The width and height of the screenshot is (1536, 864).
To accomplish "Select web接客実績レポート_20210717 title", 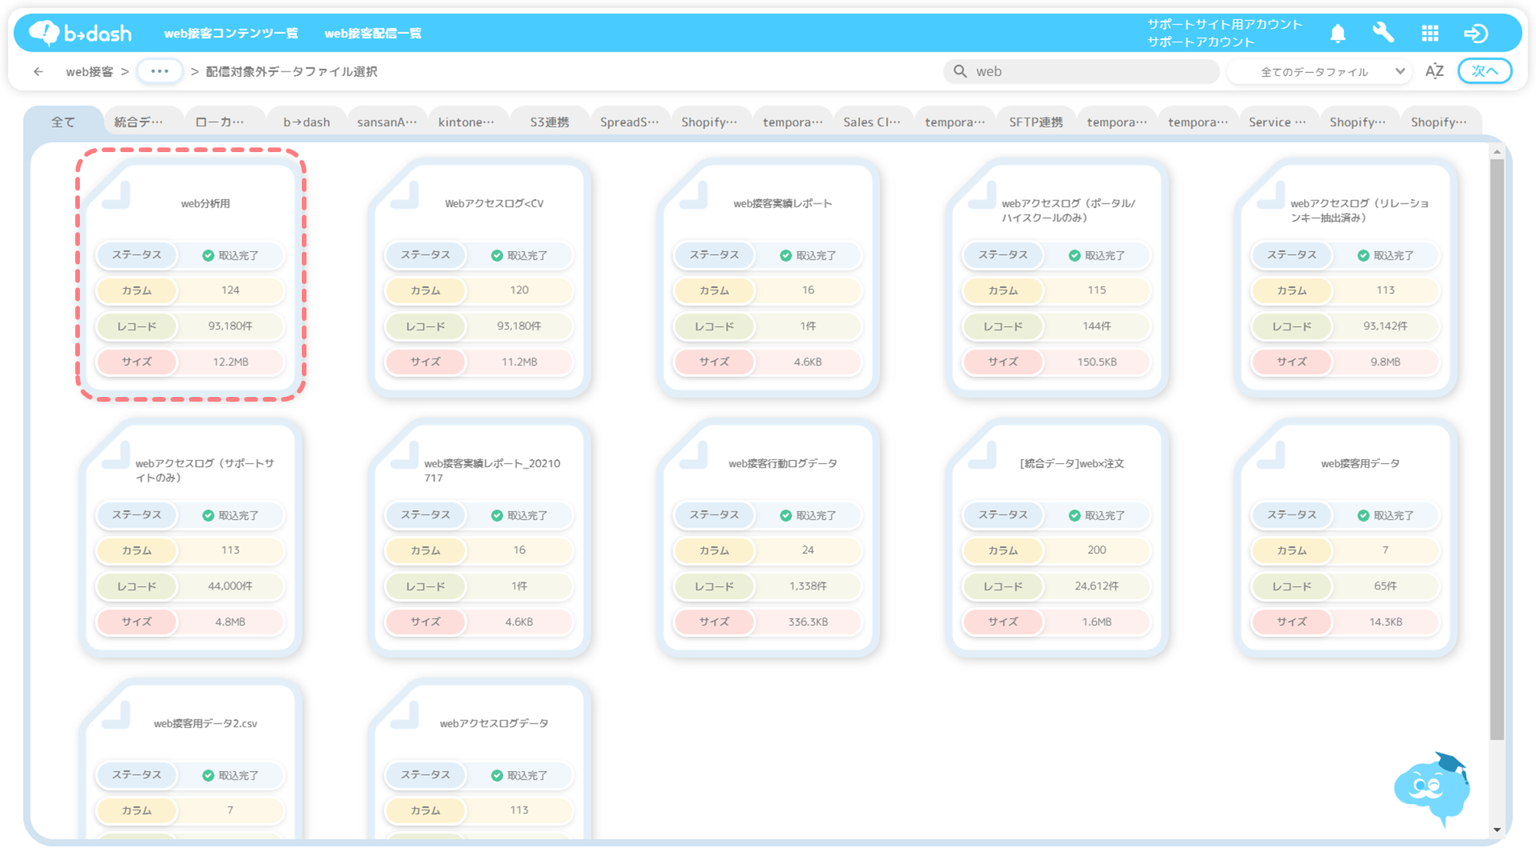I will click(492, 470).
